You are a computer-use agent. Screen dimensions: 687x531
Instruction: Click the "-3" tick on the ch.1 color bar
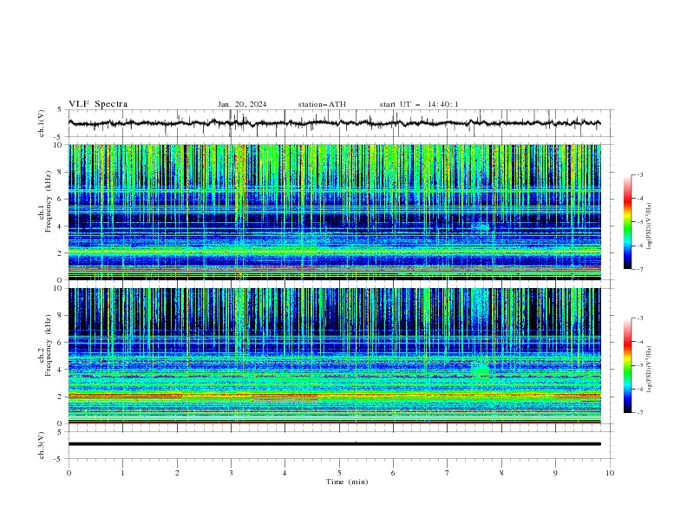(639, 174)
